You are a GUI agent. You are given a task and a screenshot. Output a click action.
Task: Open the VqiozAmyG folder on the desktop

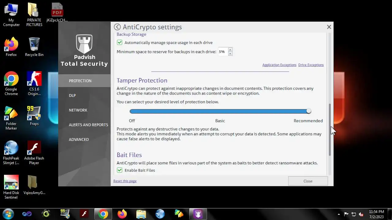[x=34, y=185]
